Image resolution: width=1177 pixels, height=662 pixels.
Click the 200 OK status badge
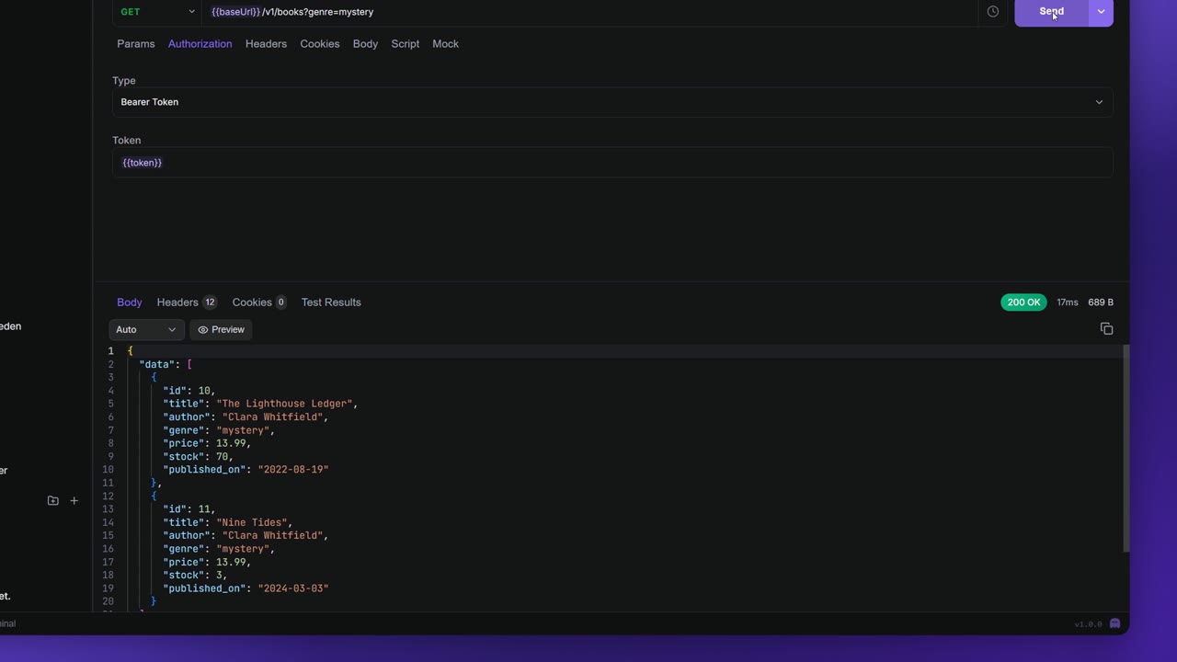tap(1023, 302)
